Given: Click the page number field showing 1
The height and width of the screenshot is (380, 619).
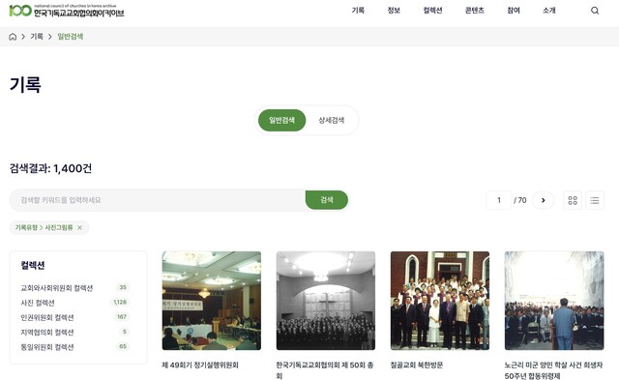Looking at the screenshot, I should [x=499, y=200].
